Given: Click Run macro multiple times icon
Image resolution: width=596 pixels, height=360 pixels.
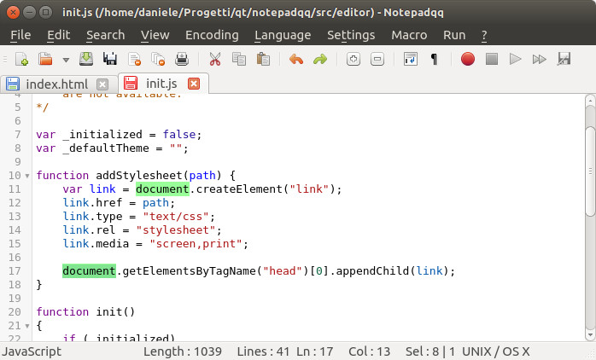Looking at the screenshot, I should click(539, 59).
